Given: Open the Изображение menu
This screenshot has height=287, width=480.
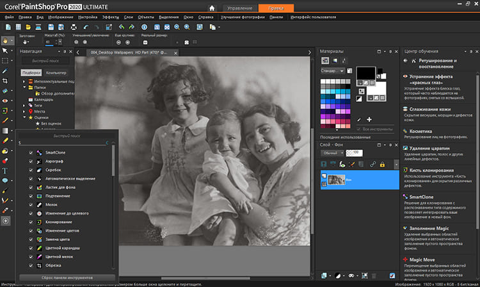Looking at the screenshot, I should pyautogui.click(x=61, y=17).
